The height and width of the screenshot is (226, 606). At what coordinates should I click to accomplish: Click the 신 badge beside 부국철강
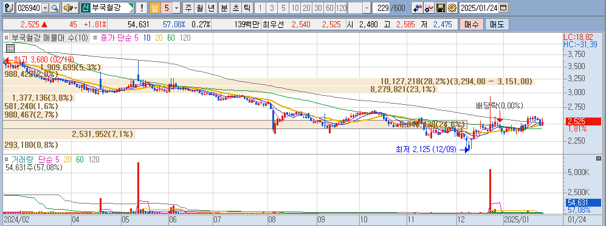[x=86, y=8]
